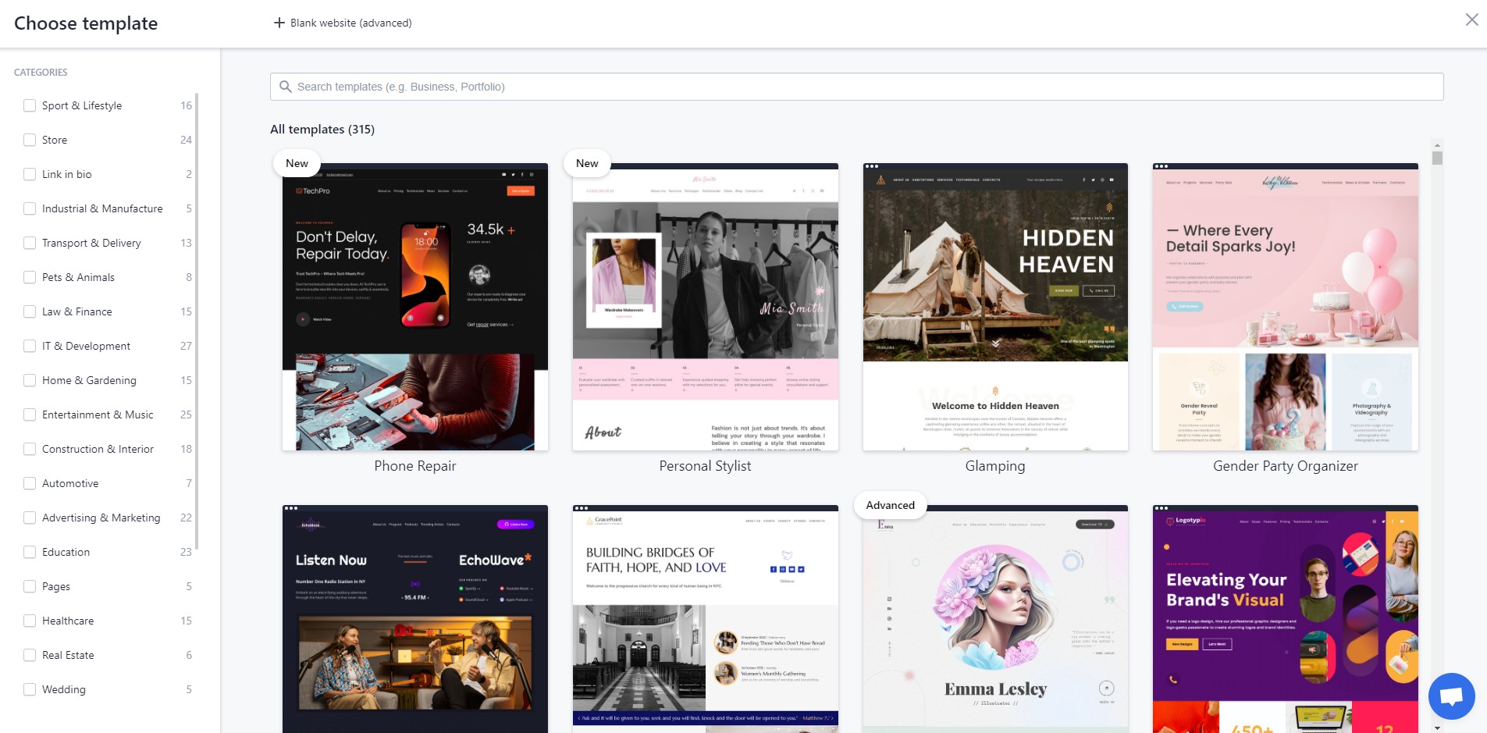Click the Healthcare category label
This screenshot has width=1487, height=733.
click(68, 621)
